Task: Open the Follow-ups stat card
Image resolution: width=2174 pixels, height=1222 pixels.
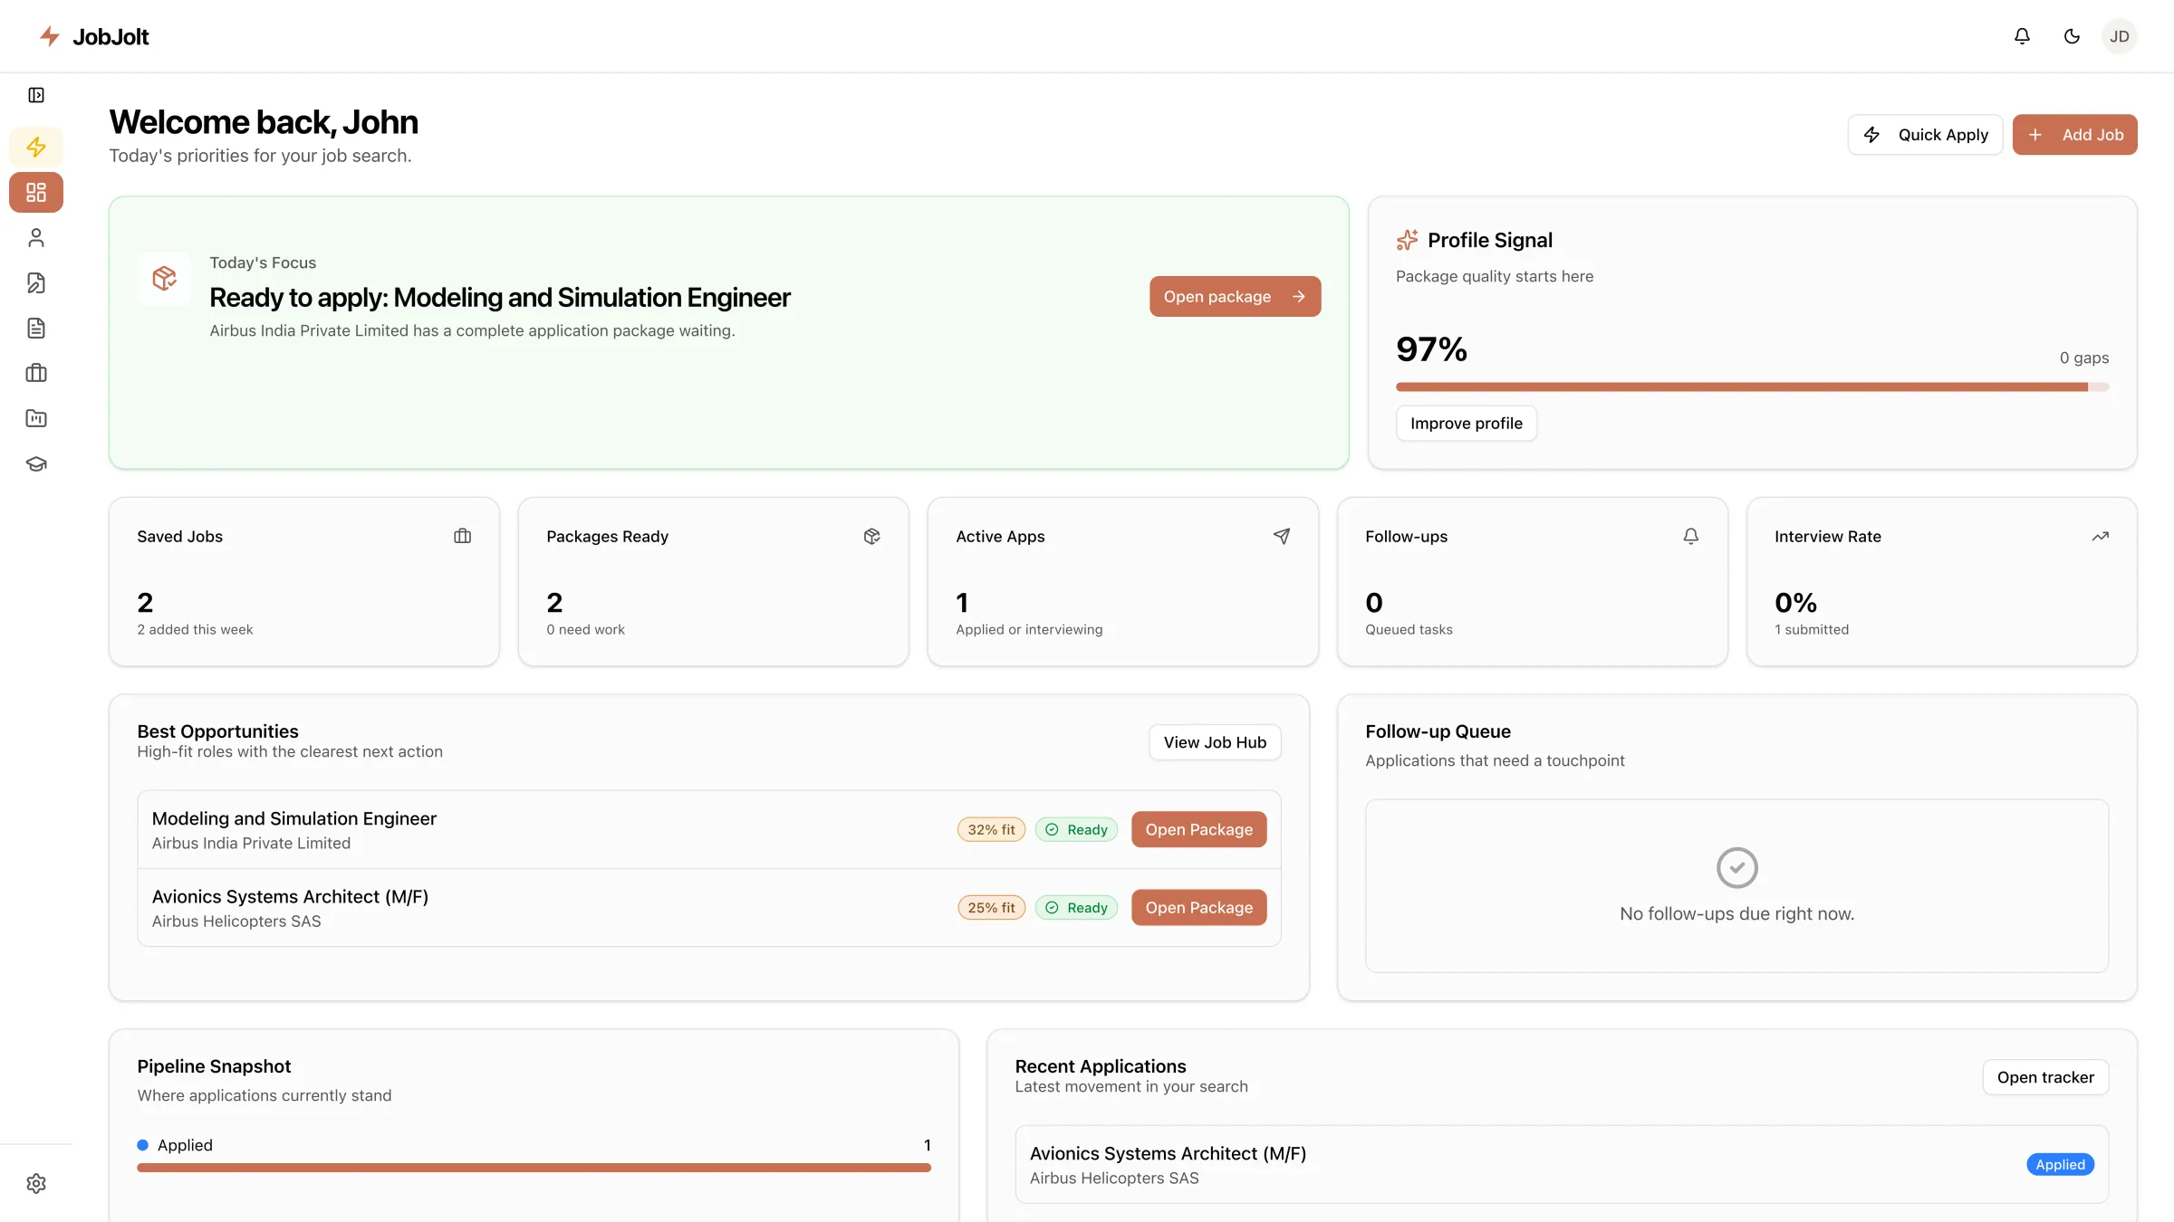Action: point(1532,581)
